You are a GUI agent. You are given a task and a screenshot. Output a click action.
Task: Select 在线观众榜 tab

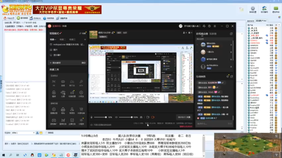click(x=202, y=34)
